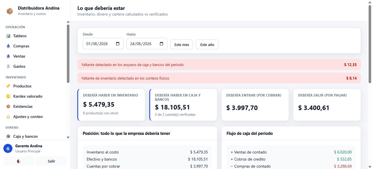
Task: Click the Debería haber en caja y bancos card
Action: (x=183, y=105)
